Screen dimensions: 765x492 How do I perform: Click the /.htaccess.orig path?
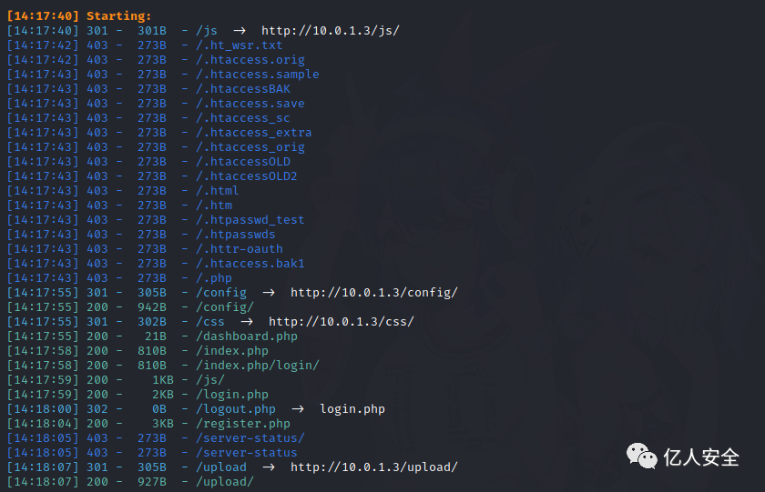(x=250, y=60)
